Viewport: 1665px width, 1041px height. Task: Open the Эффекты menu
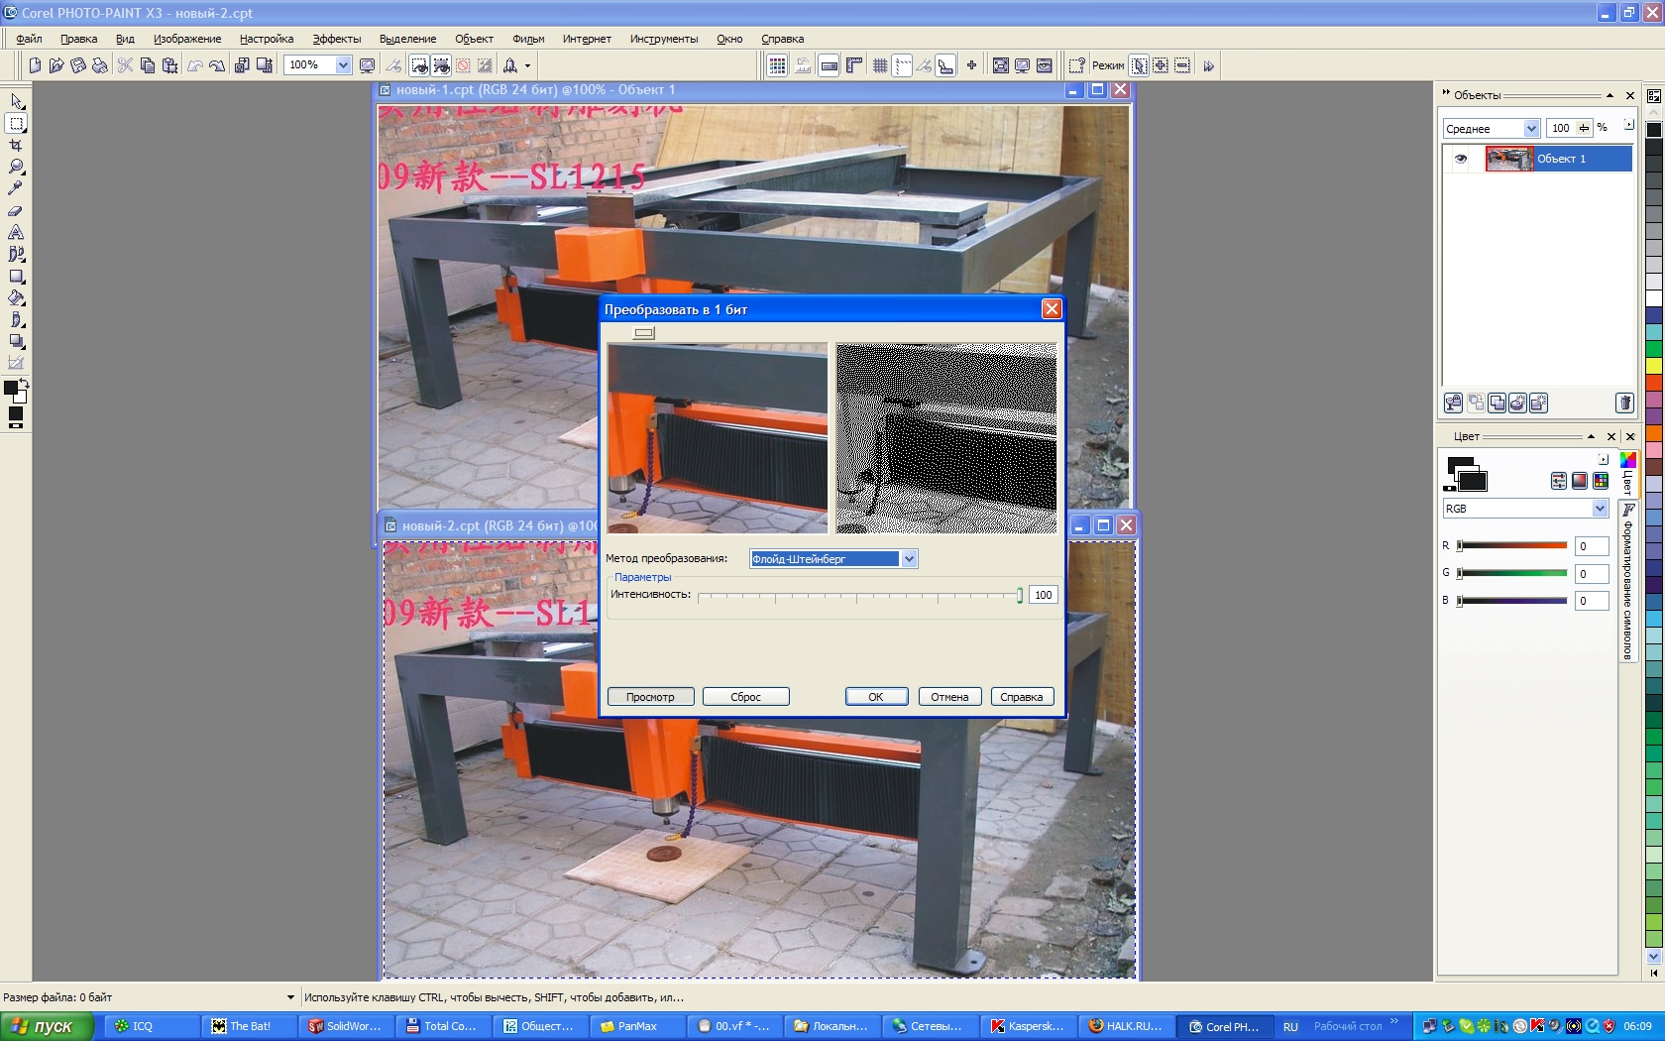click(336, 39)
